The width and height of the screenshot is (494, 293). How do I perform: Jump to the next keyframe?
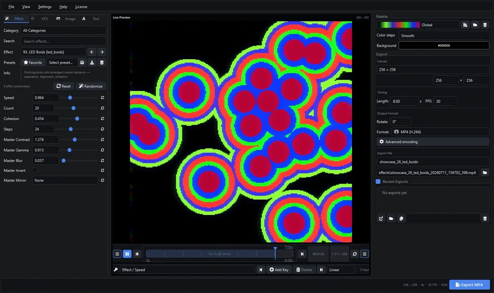321,270
